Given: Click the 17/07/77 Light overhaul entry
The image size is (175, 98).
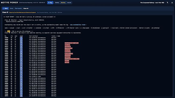Looking at the screenshot, I should click(x=35, y=76).
